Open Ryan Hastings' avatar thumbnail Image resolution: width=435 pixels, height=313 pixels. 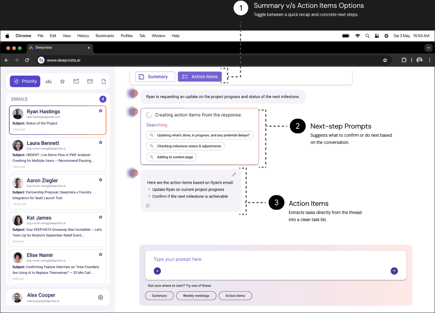click(18, 114)
